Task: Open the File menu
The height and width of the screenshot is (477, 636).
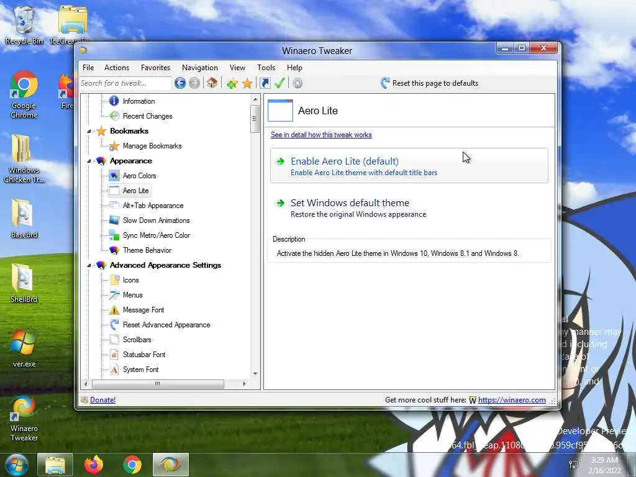Action: pyautogui.click(x=88, y=68)
